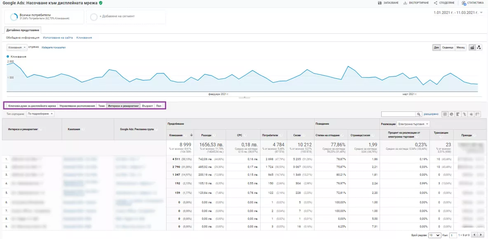The height and width of the screenshot is (239, 488).
Task: Open the СТАТИСТИКА insights icon
Action: 464,3
